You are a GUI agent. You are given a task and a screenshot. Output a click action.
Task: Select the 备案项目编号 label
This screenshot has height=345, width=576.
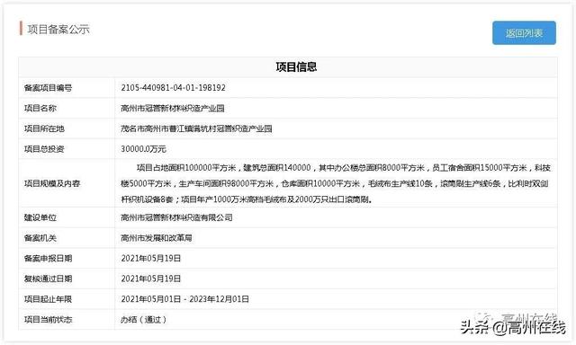pos(48,88)
